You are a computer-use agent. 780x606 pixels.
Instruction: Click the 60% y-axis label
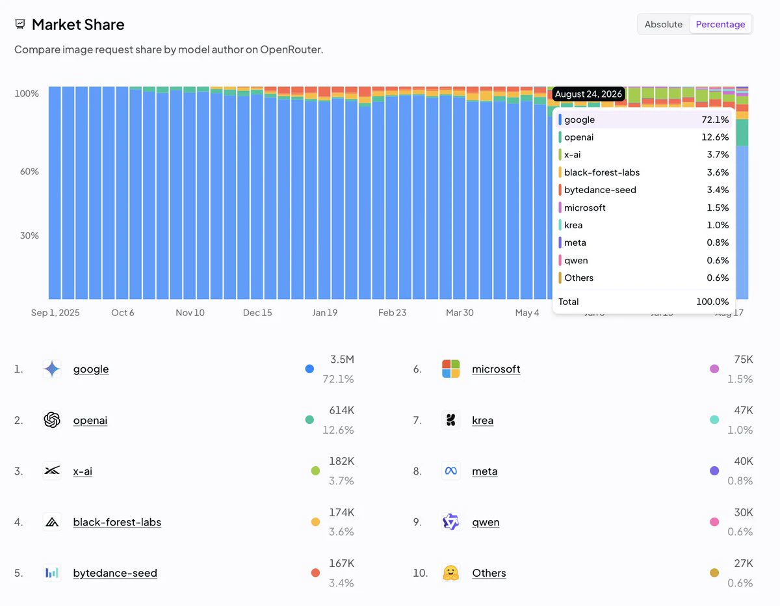[29, 172]
